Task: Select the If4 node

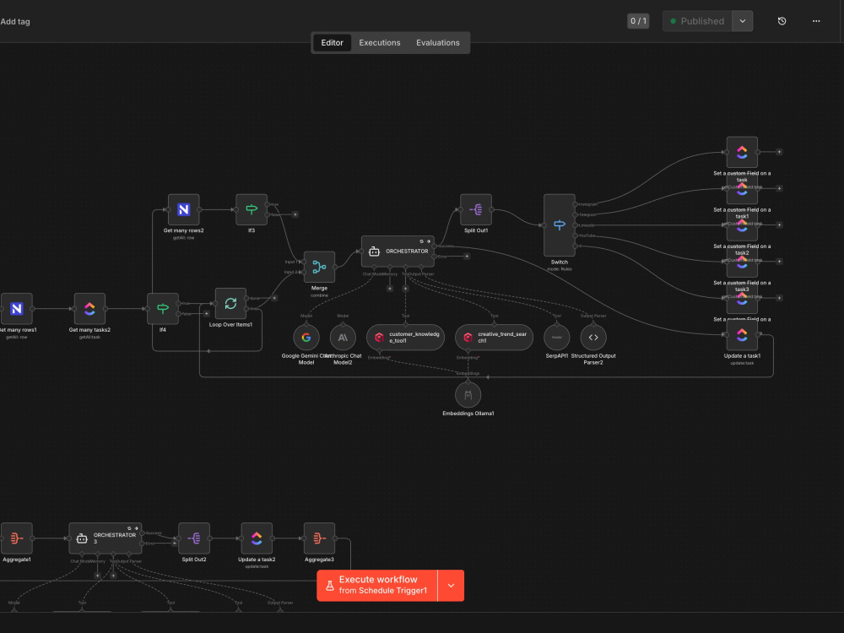Action: pos(163,309)
